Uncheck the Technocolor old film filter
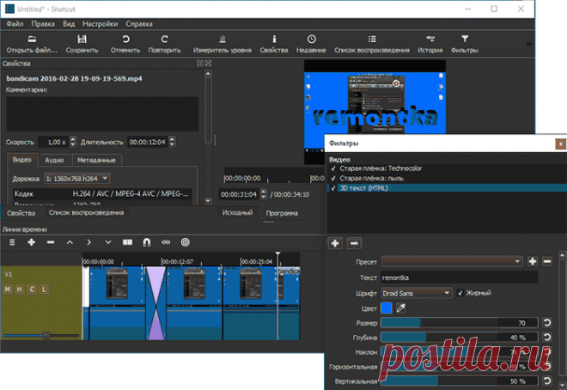 [333, 168]
